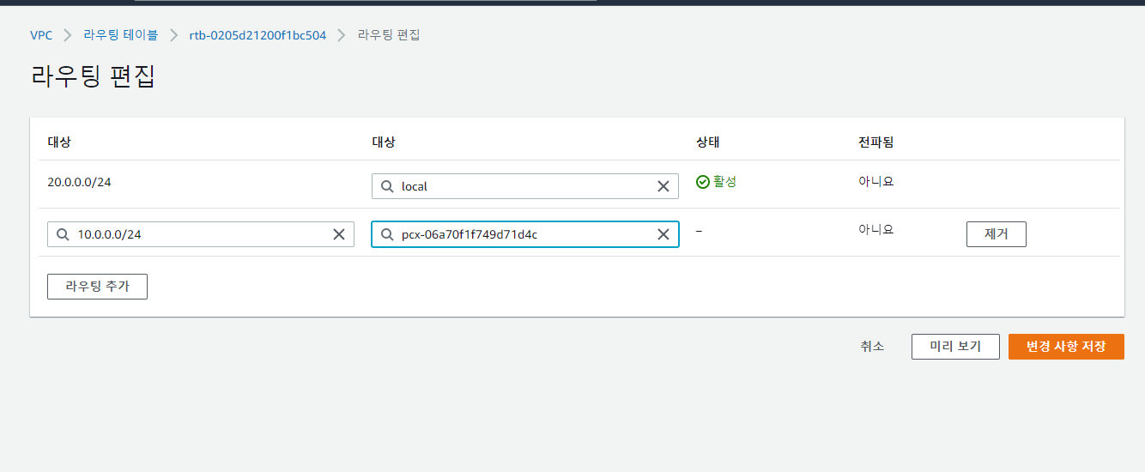Clear the 10.0.0.0/24 destination X icon
Image resolution: width=1145 pixels, height=472 pixels.
338,234
